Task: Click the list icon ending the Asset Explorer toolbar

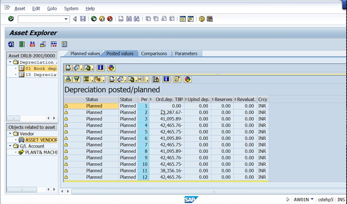Action: [64, 44]
